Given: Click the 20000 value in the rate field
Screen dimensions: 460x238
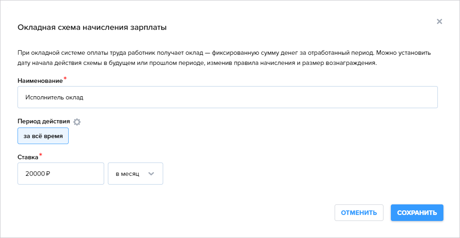Looking at the screenshot, I should coord(35,174).
